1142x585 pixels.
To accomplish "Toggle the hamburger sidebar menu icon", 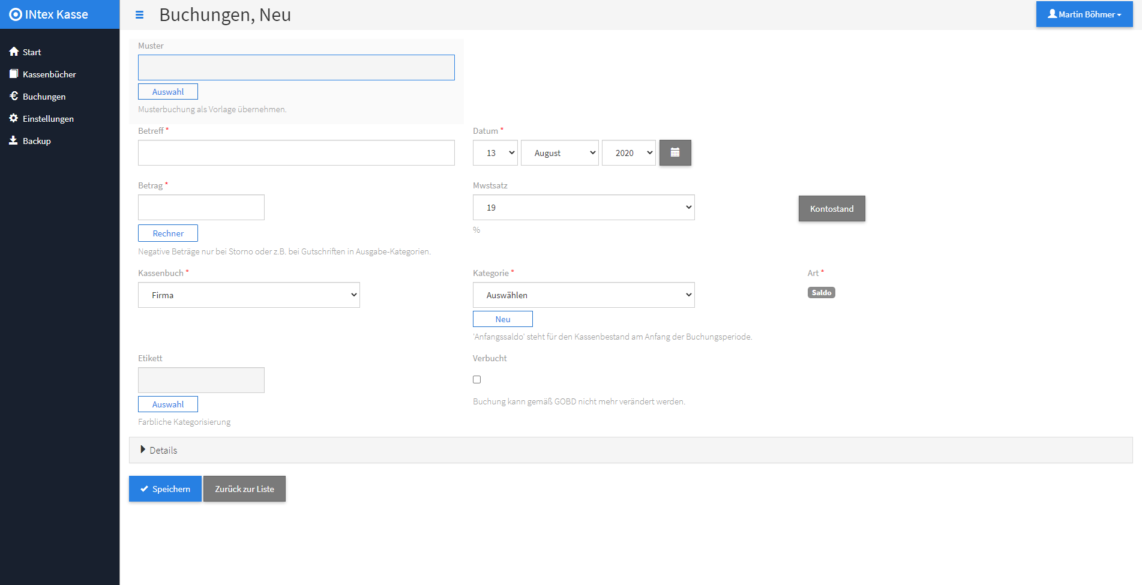I will (139, 15).
